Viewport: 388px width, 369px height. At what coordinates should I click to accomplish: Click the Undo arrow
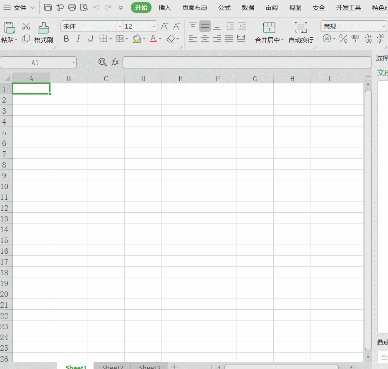pos(96,8)
